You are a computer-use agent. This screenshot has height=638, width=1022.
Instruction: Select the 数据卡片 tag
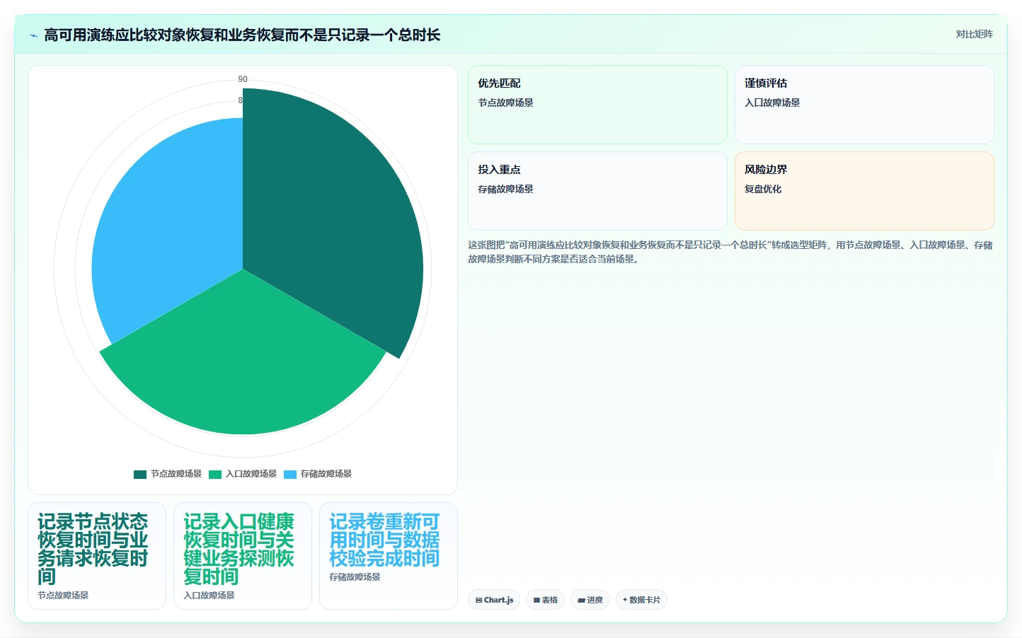coord(641,600)
